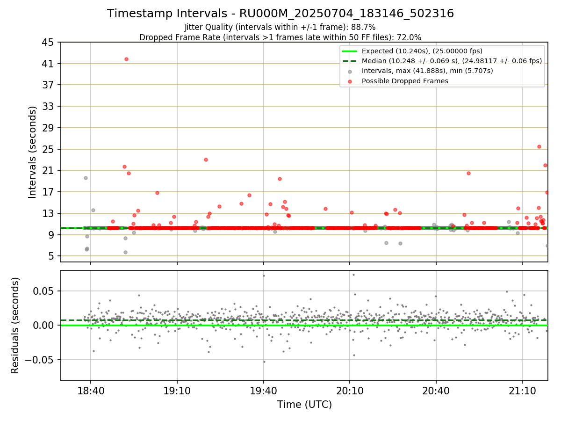The width and height of the screenshot is (561, 421).
Task: Click the dashed green line sample in the 'Median' legend
Action: [350, 61]
